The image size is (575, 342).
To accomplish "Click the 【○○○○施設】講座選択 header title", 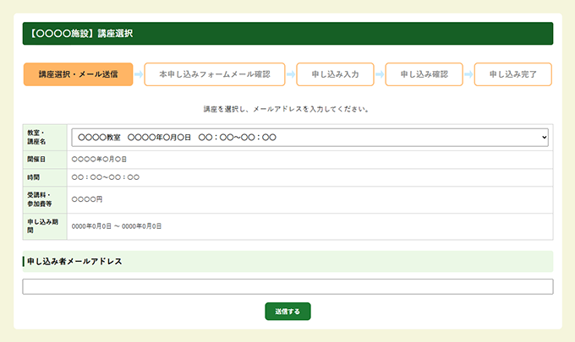I will [81, 34].
